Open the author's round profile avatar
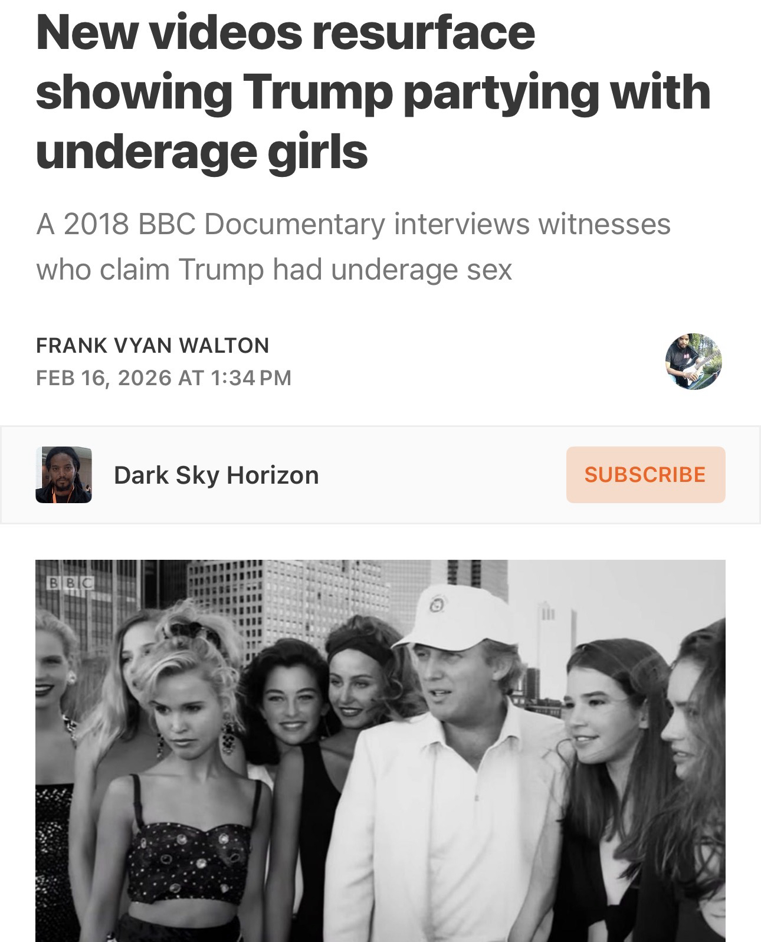Image resolution: width=761 pixels, height=942 pixels. pos(694,361)
